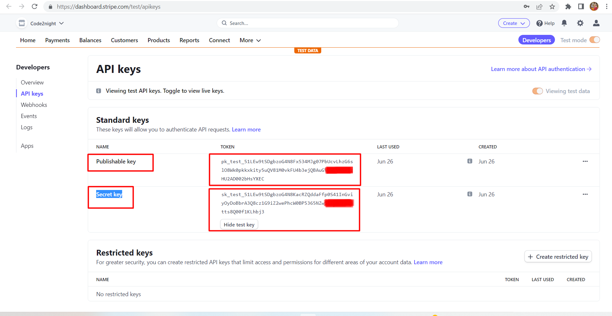The height and width of the screenshot is (316, 612).
Task: Click No restricted keys text
Action: click(119, 294)
